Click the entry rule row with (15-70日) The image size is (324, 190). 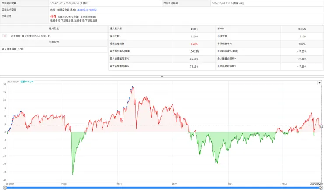54,36
